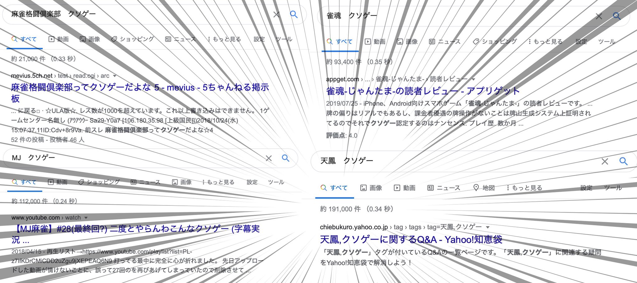Select the すべて tab in 麻雀格闘倶楽部 search

pos(24,39)
